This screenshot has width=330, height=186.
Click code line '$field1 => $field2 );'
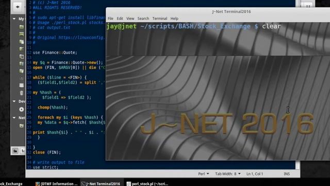(67, 98)
